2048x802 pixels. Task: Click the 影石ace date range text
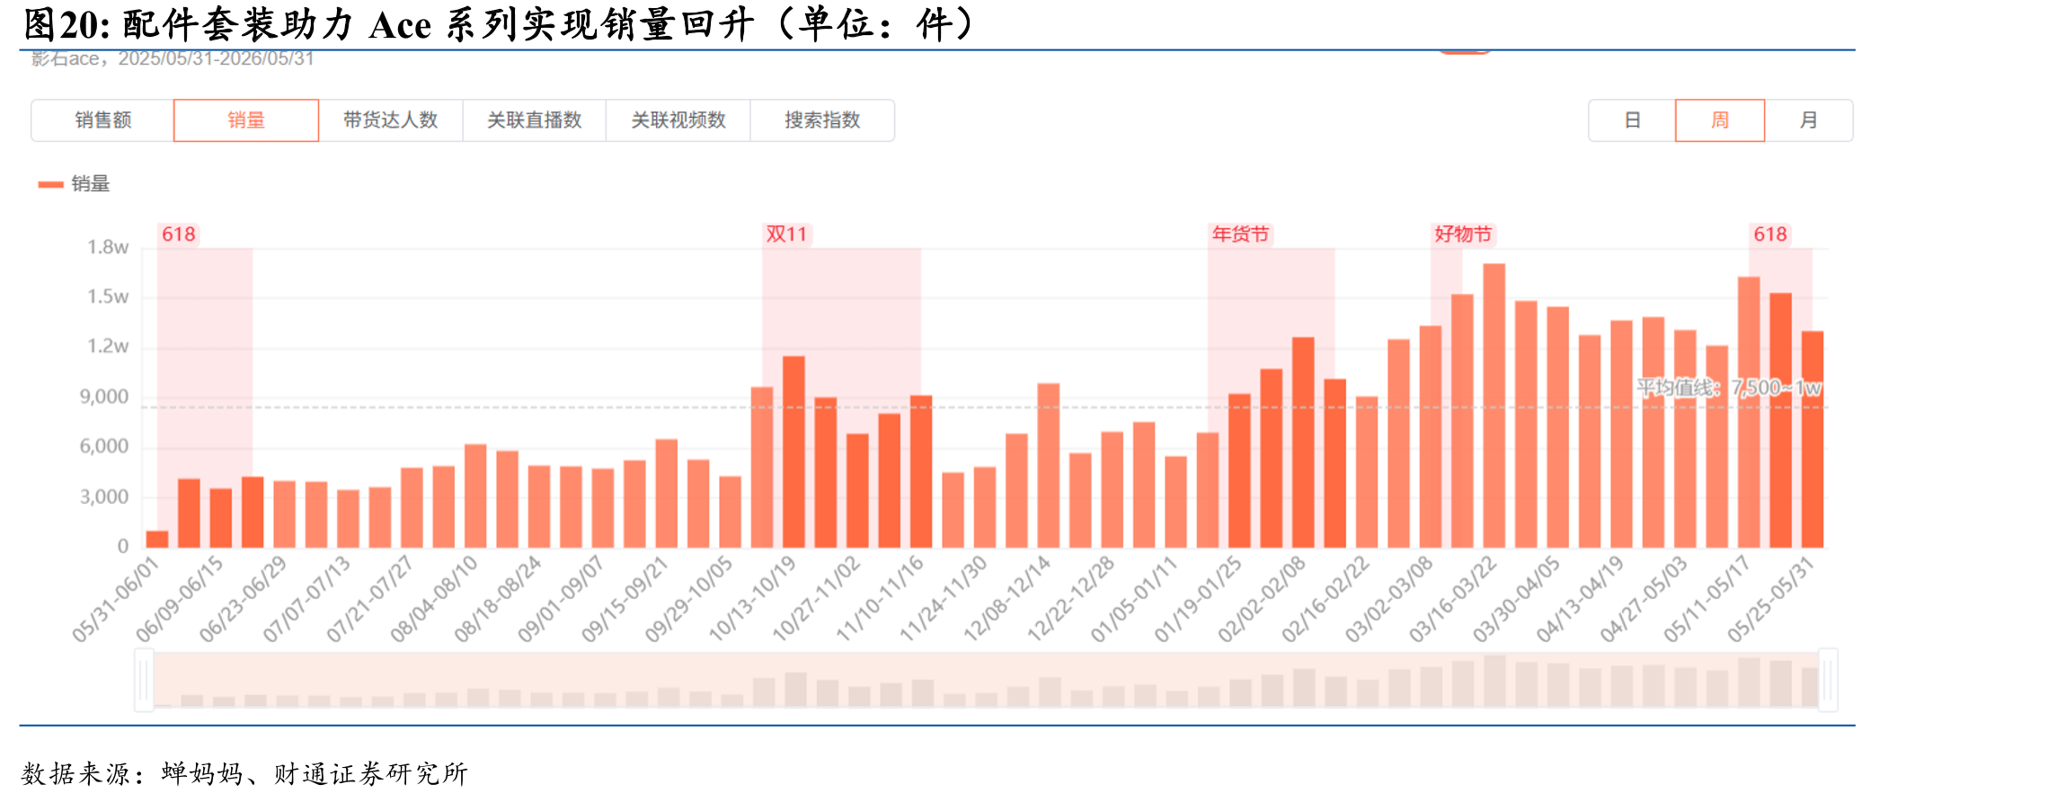173,59
